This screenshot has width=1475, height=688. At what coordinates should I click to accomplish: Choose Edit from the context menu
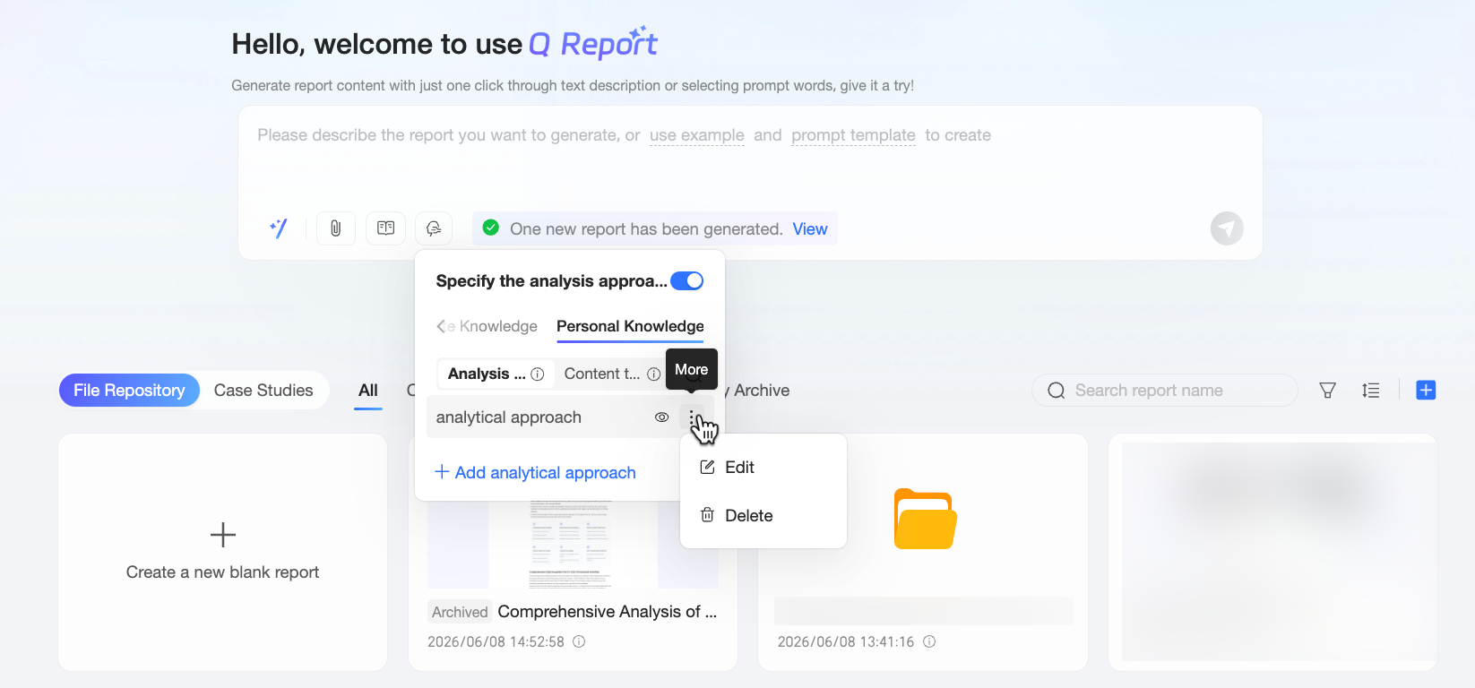763,468
